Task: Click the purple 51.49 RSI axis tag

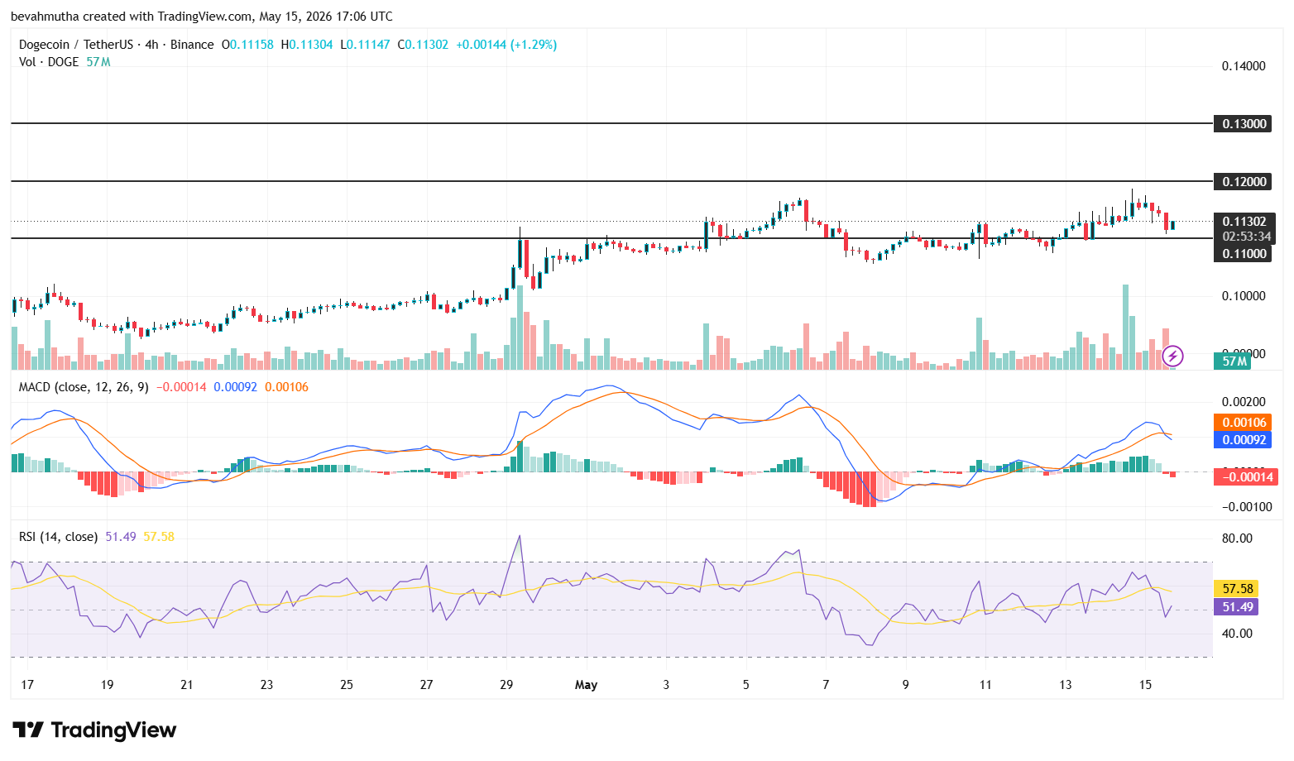Action: click(1237, 607)
